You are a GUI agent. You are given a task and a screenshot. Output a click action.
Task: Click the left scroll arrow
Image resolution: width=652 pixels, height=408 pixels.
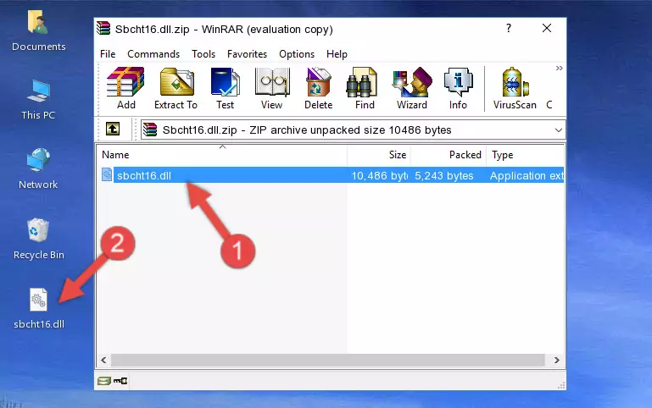point(104,360)
